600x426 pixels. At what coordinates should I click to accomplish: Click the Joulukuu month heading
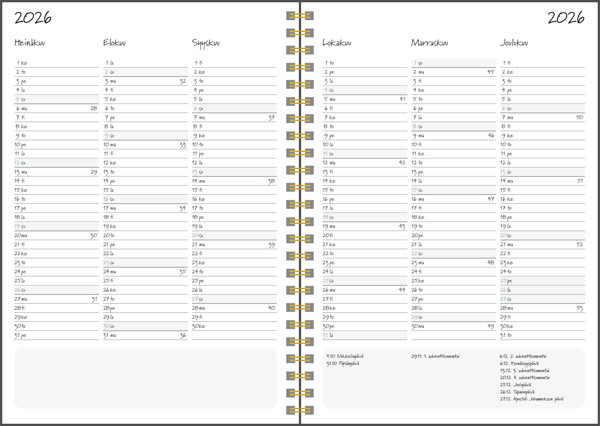click(x=514, y=43)
